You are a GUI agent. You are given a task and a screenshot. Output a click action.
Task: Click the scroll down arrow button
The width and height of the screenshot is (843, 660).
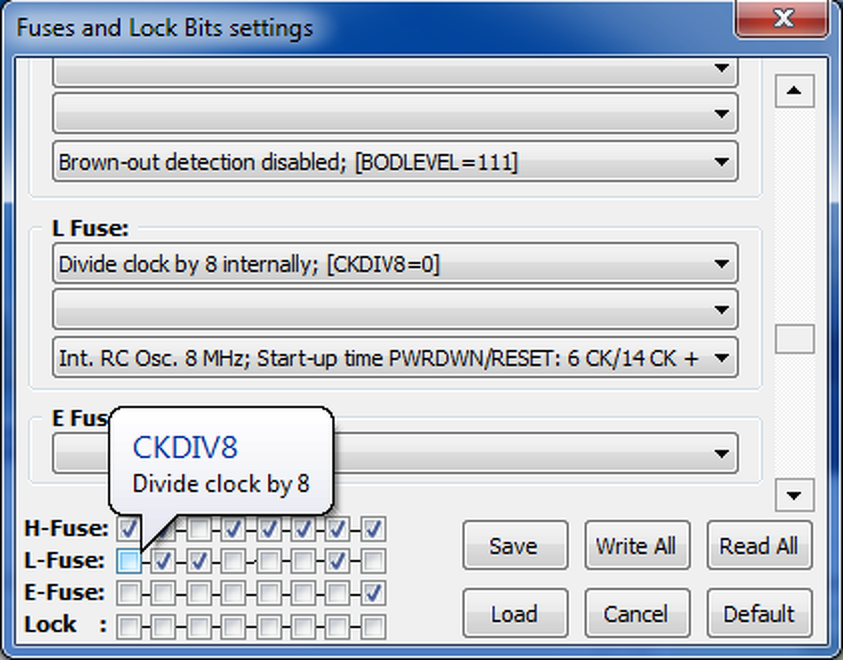click(794, 495)
